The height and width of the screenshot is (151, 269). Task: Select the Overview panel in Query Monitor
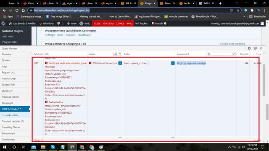coord(7,54)
